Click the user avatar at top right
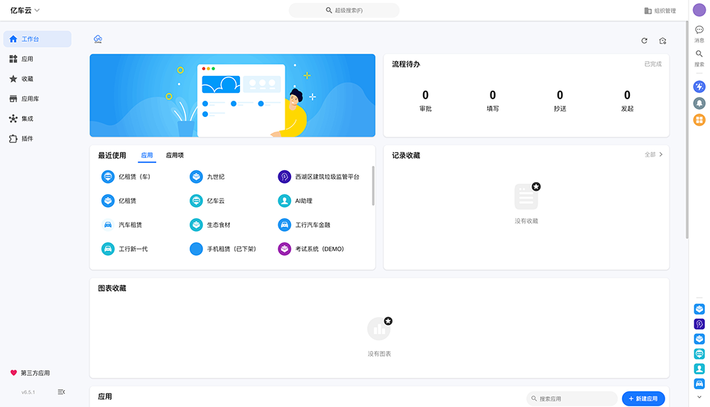This screenshot has height=407, width=710. click(x=699, y=10)
